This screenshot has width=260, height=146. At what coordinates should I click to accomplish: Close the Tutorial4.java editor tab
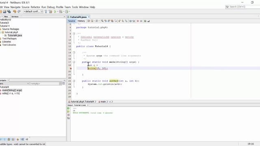[89, 17]
